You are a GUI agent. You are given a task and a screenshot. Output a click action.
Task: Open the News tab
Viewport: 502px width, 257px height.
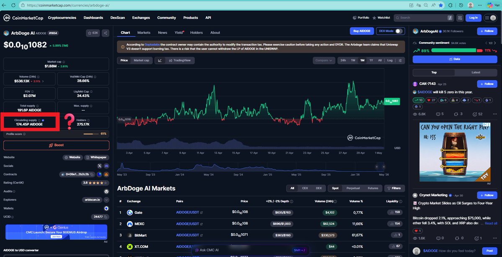162,33
